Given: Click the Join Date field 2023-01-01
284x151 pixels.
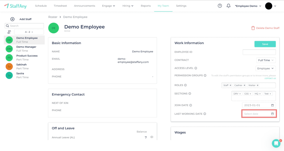Looking at the screenshot, I should (x=259, y=105).
